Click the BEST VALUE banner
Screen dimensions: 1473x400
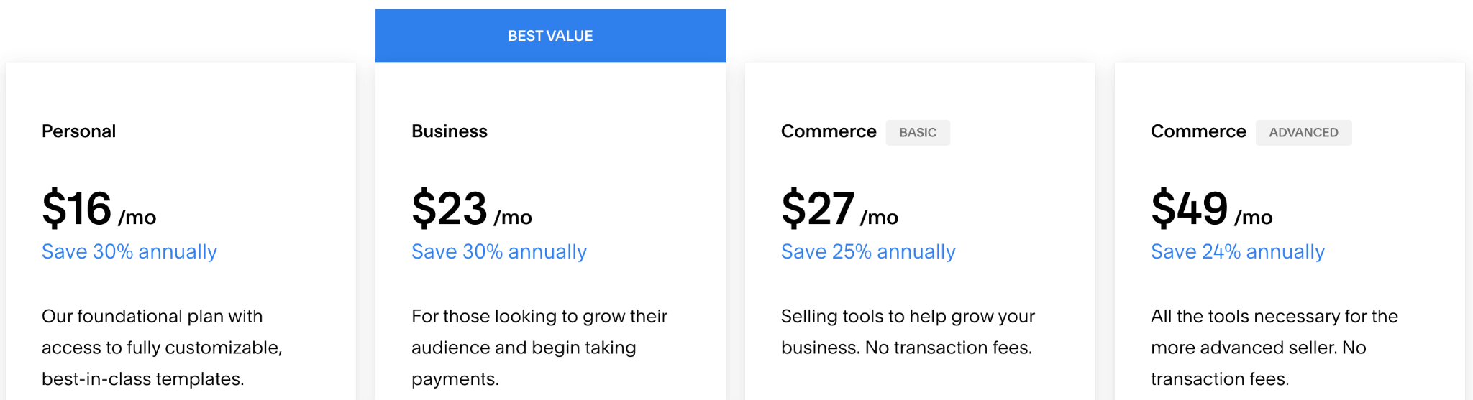pos(550,36)
